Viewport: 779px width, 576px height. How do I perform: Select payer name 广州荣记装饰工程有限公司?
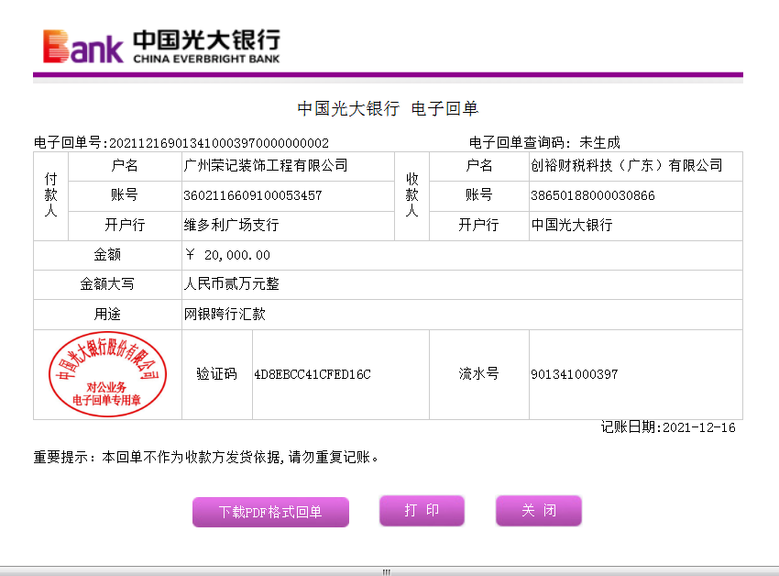[266, 165]
